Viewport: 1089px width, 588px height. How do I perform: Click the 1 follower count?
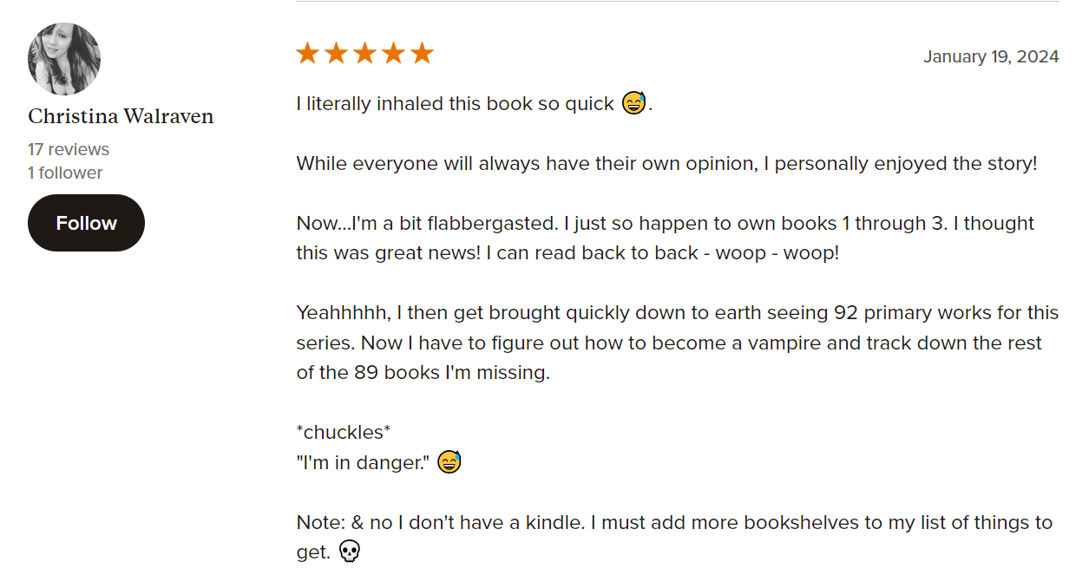click(x=65, y=173)
